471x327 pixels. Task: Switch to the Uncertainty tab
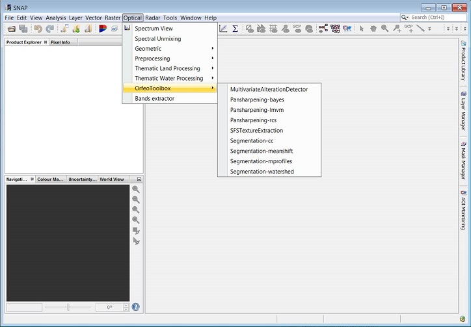pyautogui.click(x=83, y=179)
